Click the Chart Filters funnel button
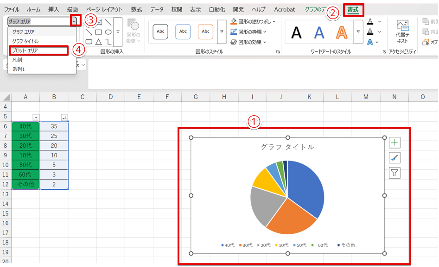The height and width of the screenshot is (267, 439). [x=394, y=173]
